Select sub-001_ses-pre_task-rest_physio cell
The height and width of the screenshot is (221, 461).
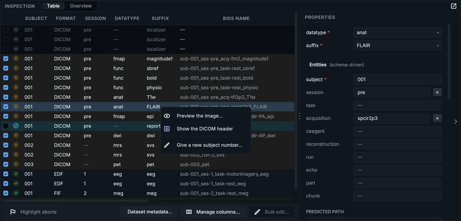click(219, 88)
